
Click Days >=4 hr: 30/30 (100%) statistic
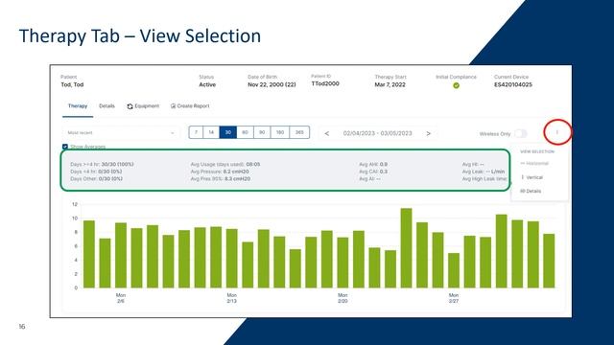point(102,164)
